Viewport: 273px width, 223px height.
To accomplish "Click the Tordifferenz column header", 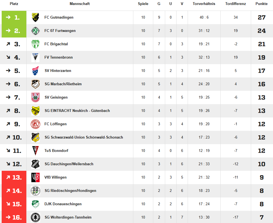I will click(x=236, y=4).
